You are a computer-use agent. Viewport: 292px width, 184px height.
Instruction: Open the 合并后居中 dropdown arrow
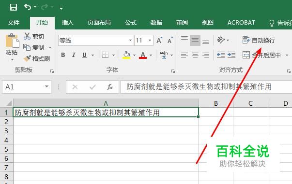[x=287, y=55]
